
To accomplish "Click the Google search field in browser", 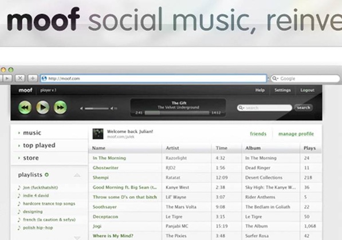I will tap(305, 78).
